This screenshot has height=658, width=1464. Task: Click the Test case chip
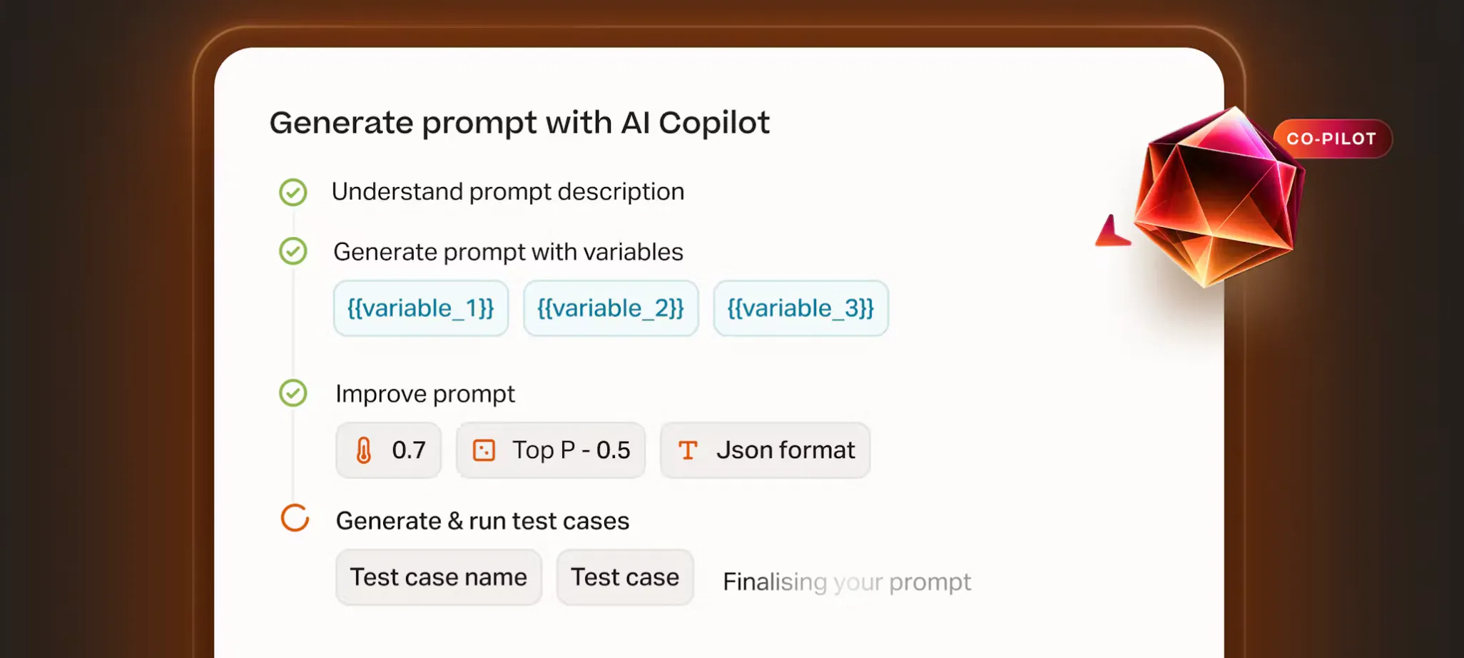(625, 577)
